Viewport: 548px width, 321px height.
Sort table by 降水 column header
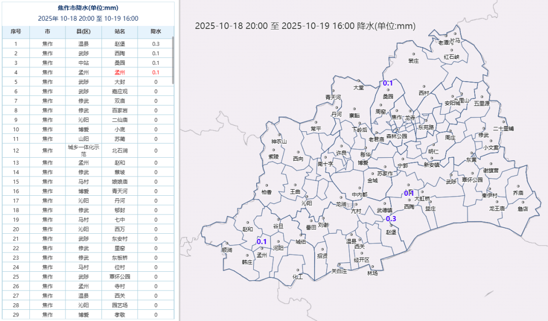(x=156, y=31)
